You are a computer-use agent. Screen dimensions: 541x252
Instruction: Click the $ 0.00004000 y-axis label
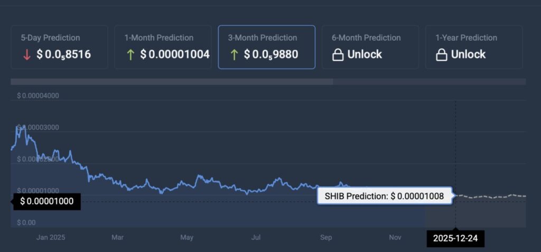point(38,96)
